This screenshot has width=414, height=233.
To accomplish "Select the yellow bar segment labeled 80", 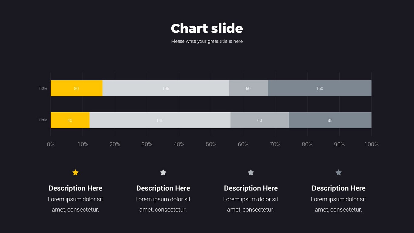I will coord(76,88).
